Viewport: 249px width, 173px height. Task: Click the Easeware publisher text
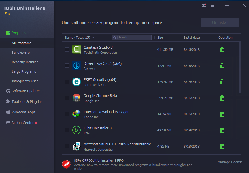(90, 69)
